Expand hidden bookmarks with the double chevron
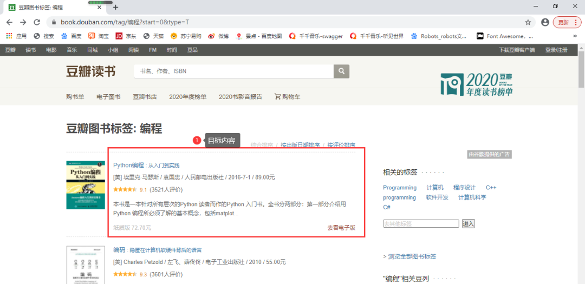585x284 pixels. click(x=575, y=36)
